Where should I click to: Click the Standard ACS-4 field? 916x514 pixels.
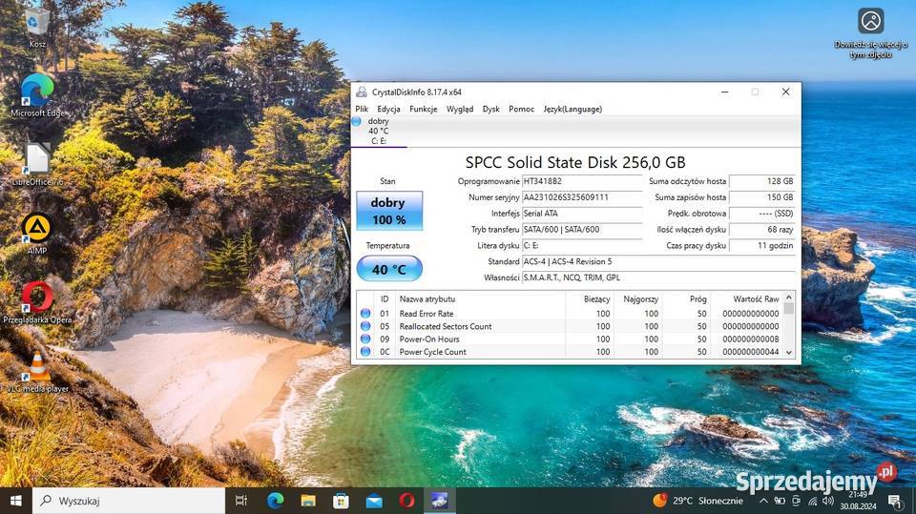coord(658,261)
